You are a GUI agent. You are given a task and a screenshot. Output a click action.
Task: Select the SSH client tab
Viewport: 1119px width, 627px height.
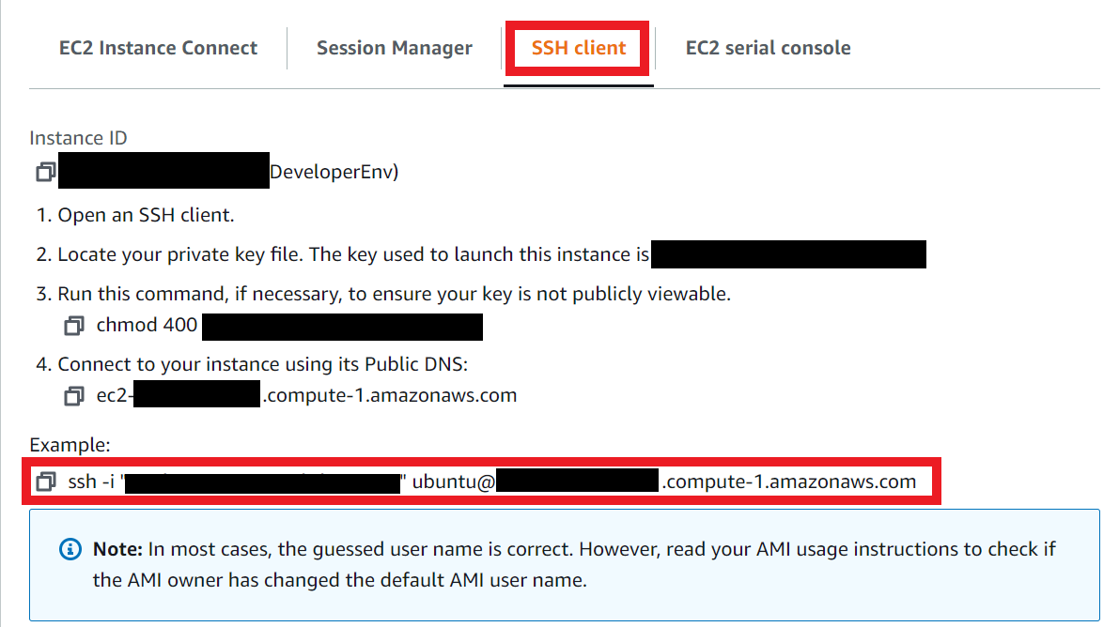coord(579,48)
